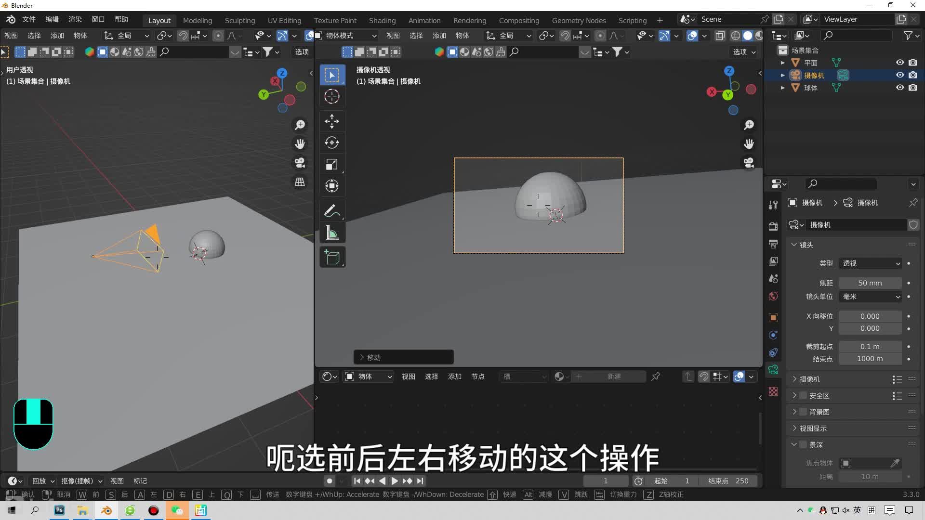This screenshot has height=520, width=925.
Task: Open Tool properties tab
Action: pyautogui.click(x=773, y=205)
